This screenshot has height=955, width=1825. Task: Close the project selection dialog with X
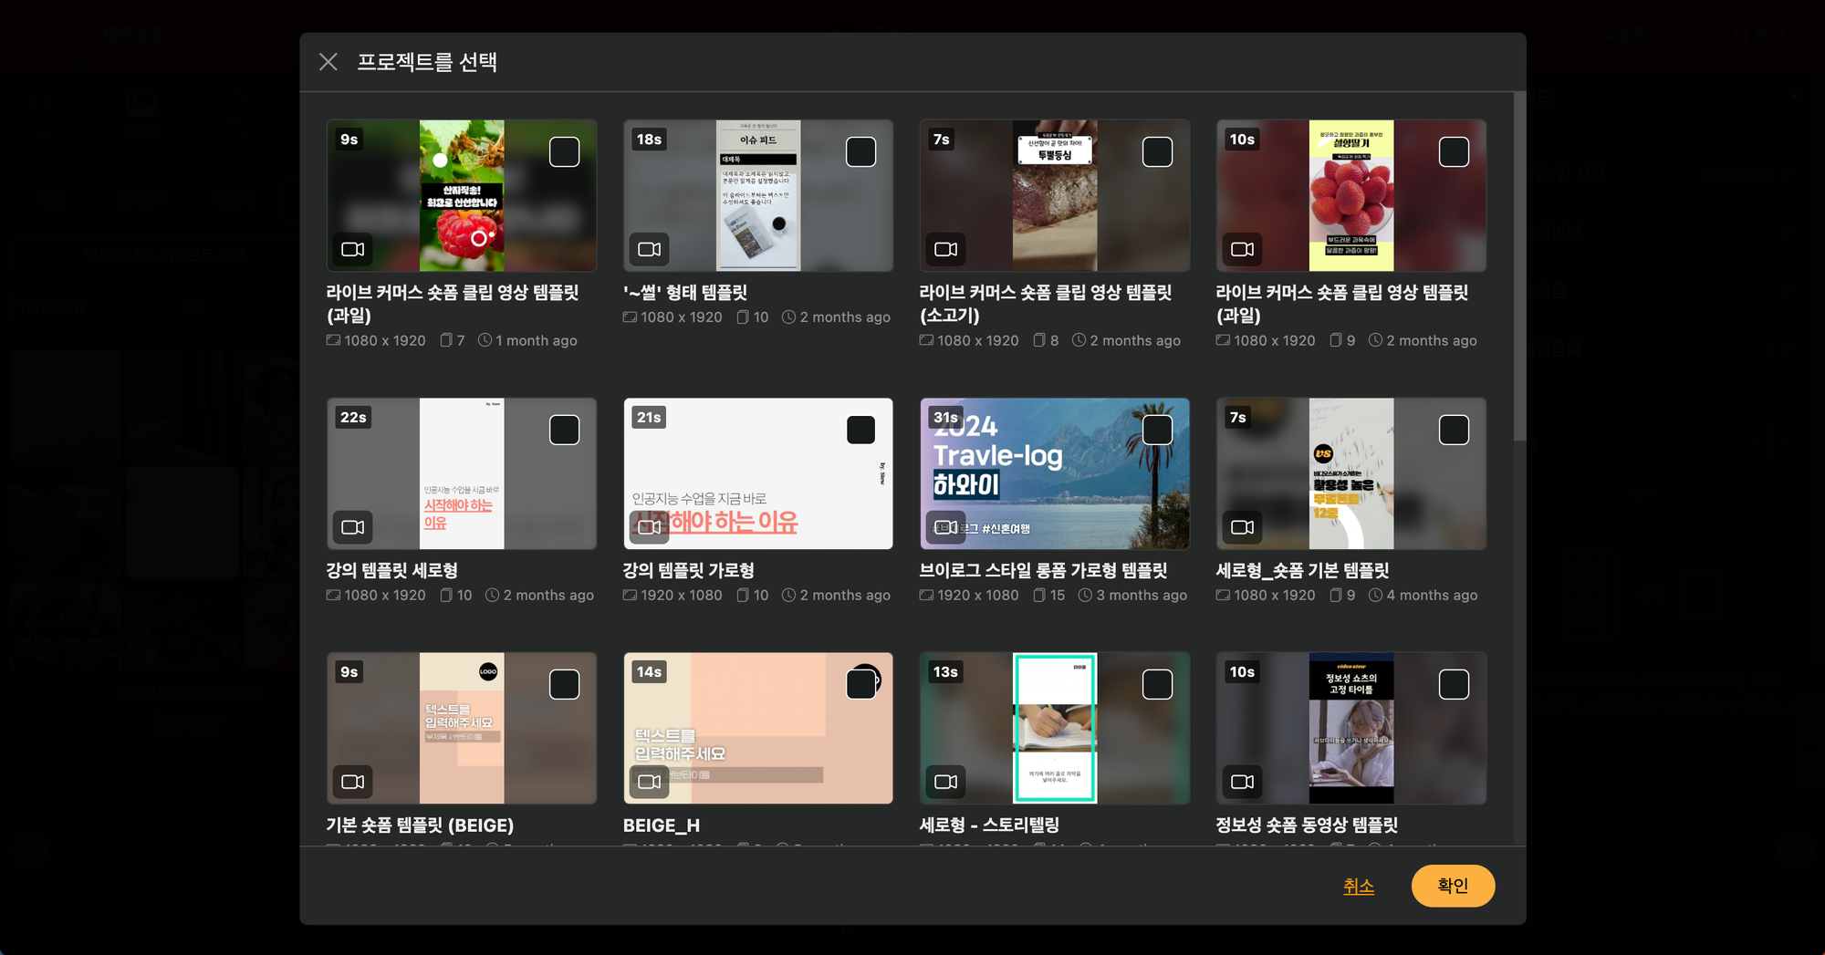(328, 62)
